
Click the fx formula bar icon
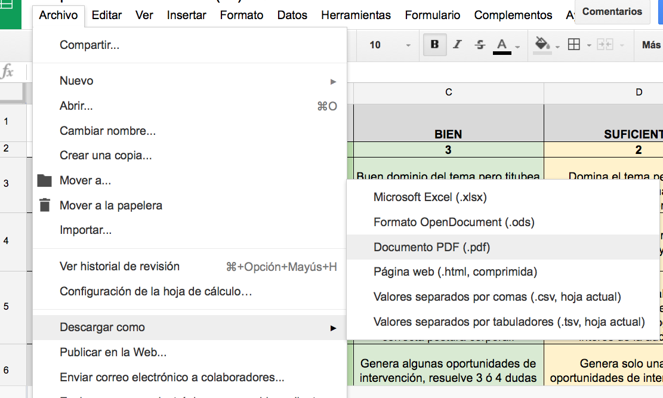[8, 71]
